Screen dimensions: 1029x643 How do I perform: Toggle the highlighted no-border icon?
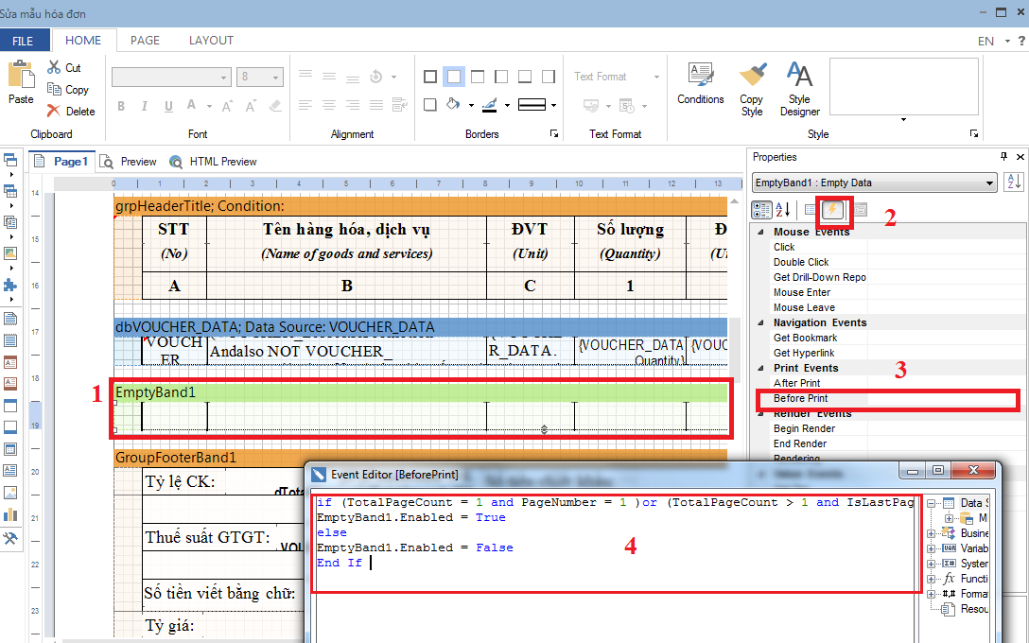point(454,77)
